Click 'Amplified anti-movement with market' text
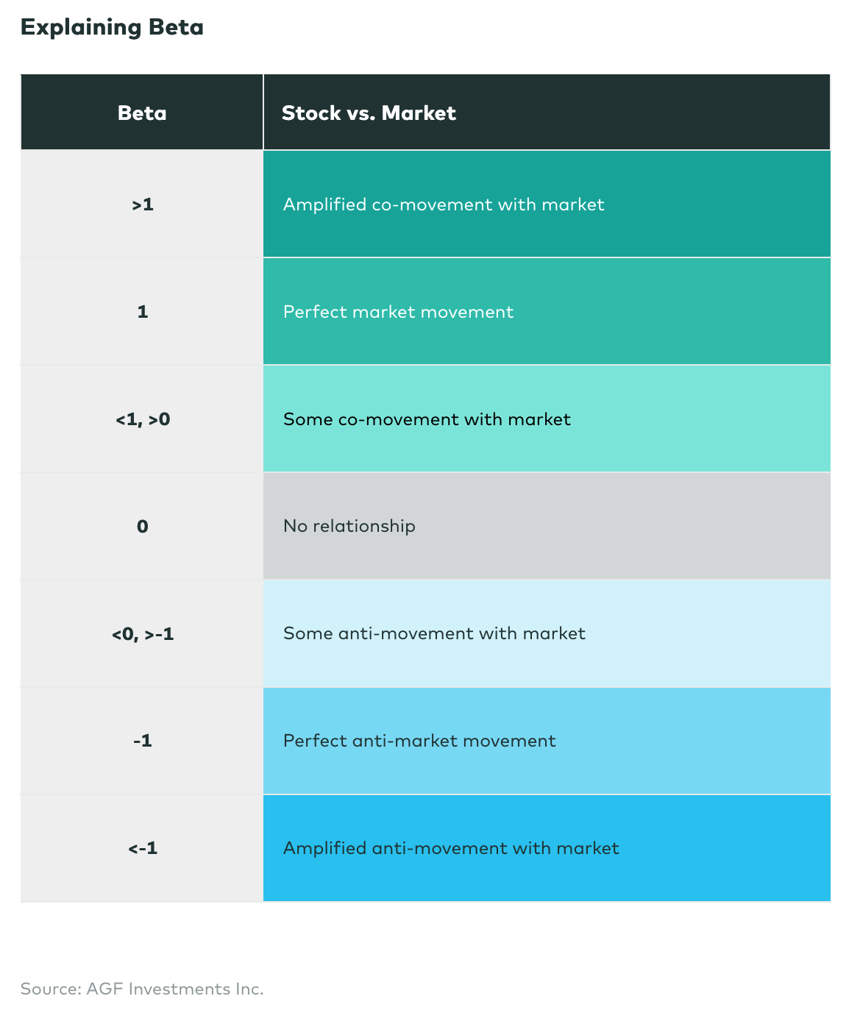849x1021 pixels. [x=451, y=848]
